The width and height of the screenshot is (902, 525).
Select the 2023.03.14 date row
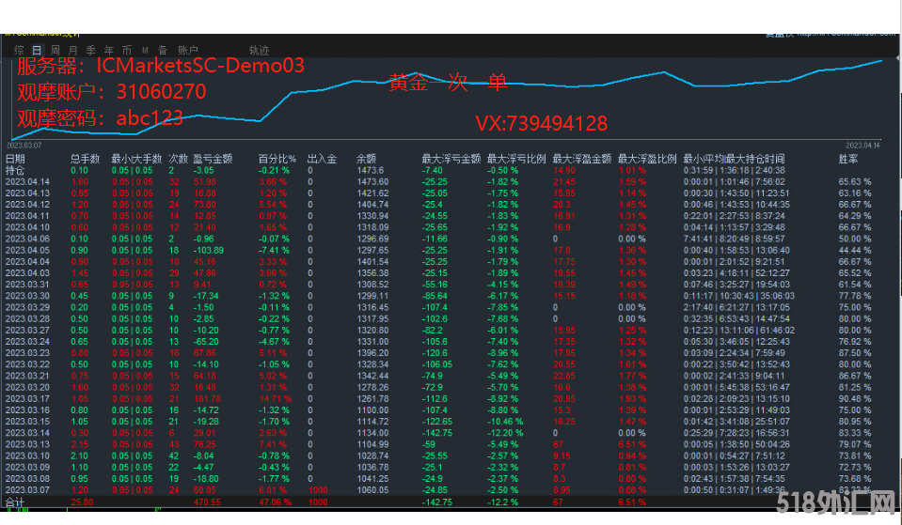(27, 433)
